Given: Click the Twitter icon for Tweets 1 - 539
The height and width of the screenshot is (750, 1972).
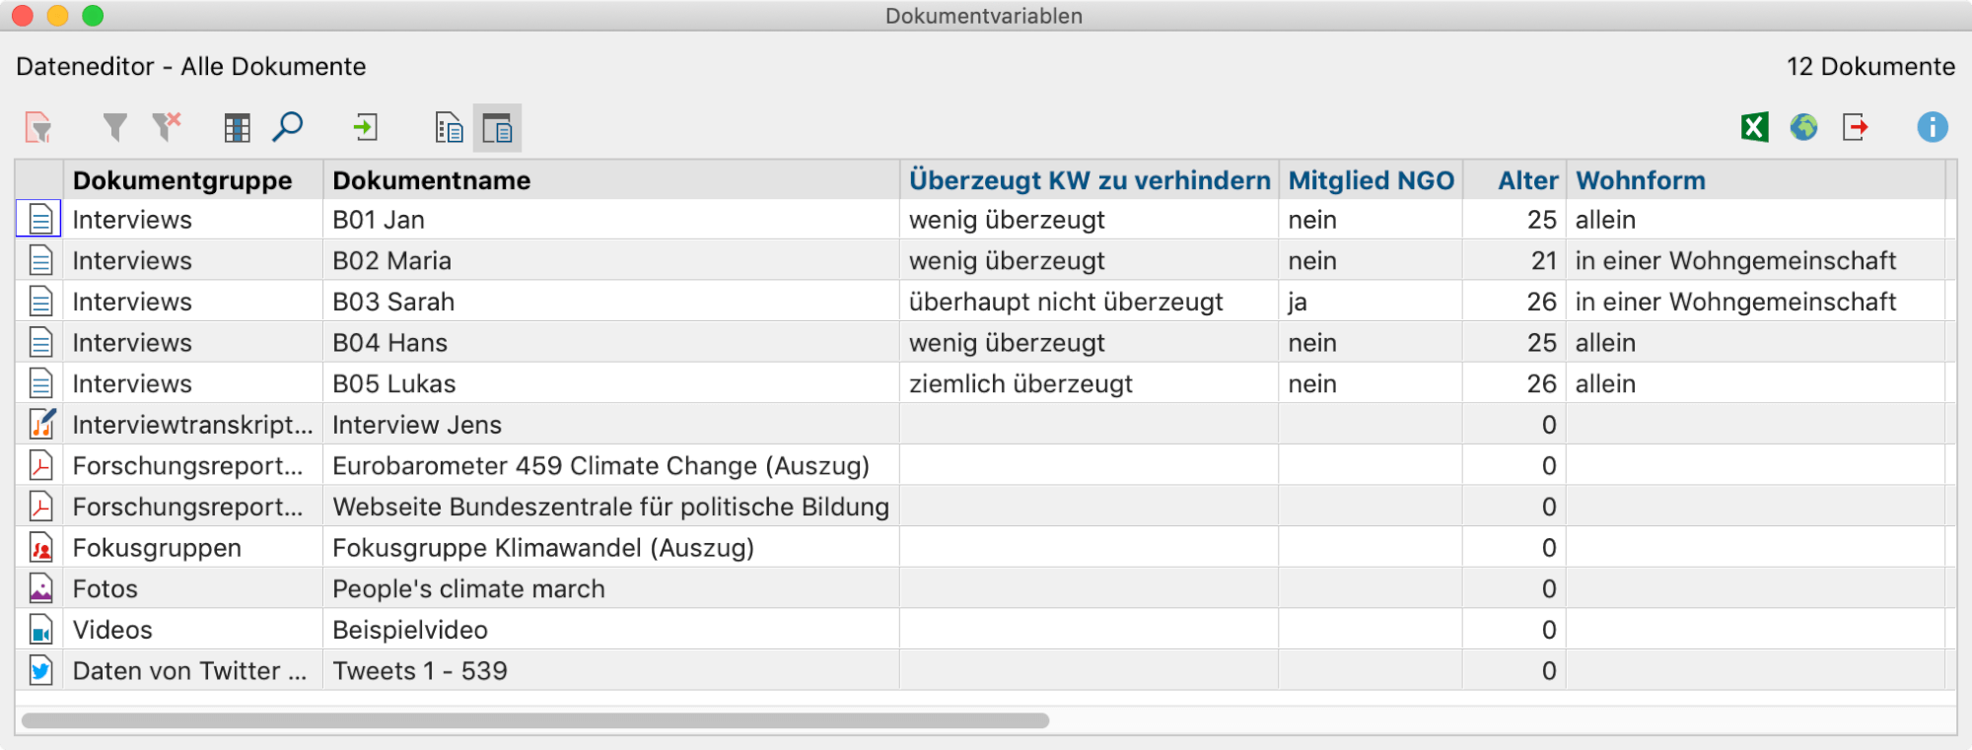Looking at the screenshot, I should pos(40,670).
